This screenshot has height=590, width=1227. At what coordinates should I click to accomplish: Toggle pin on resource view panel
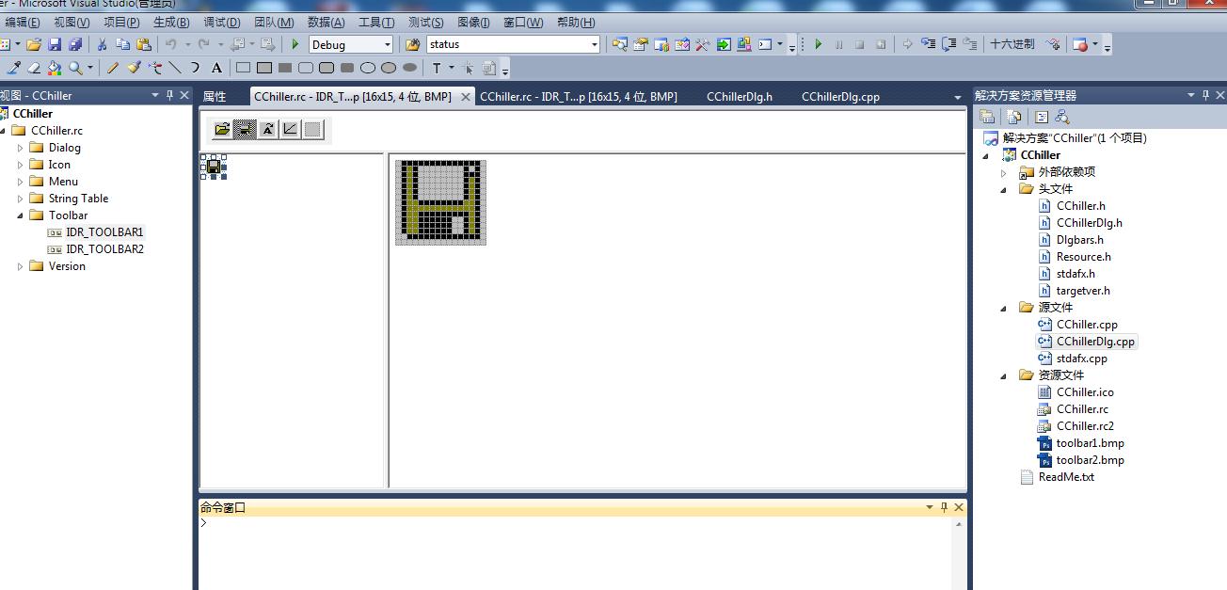tap(170, 95)
